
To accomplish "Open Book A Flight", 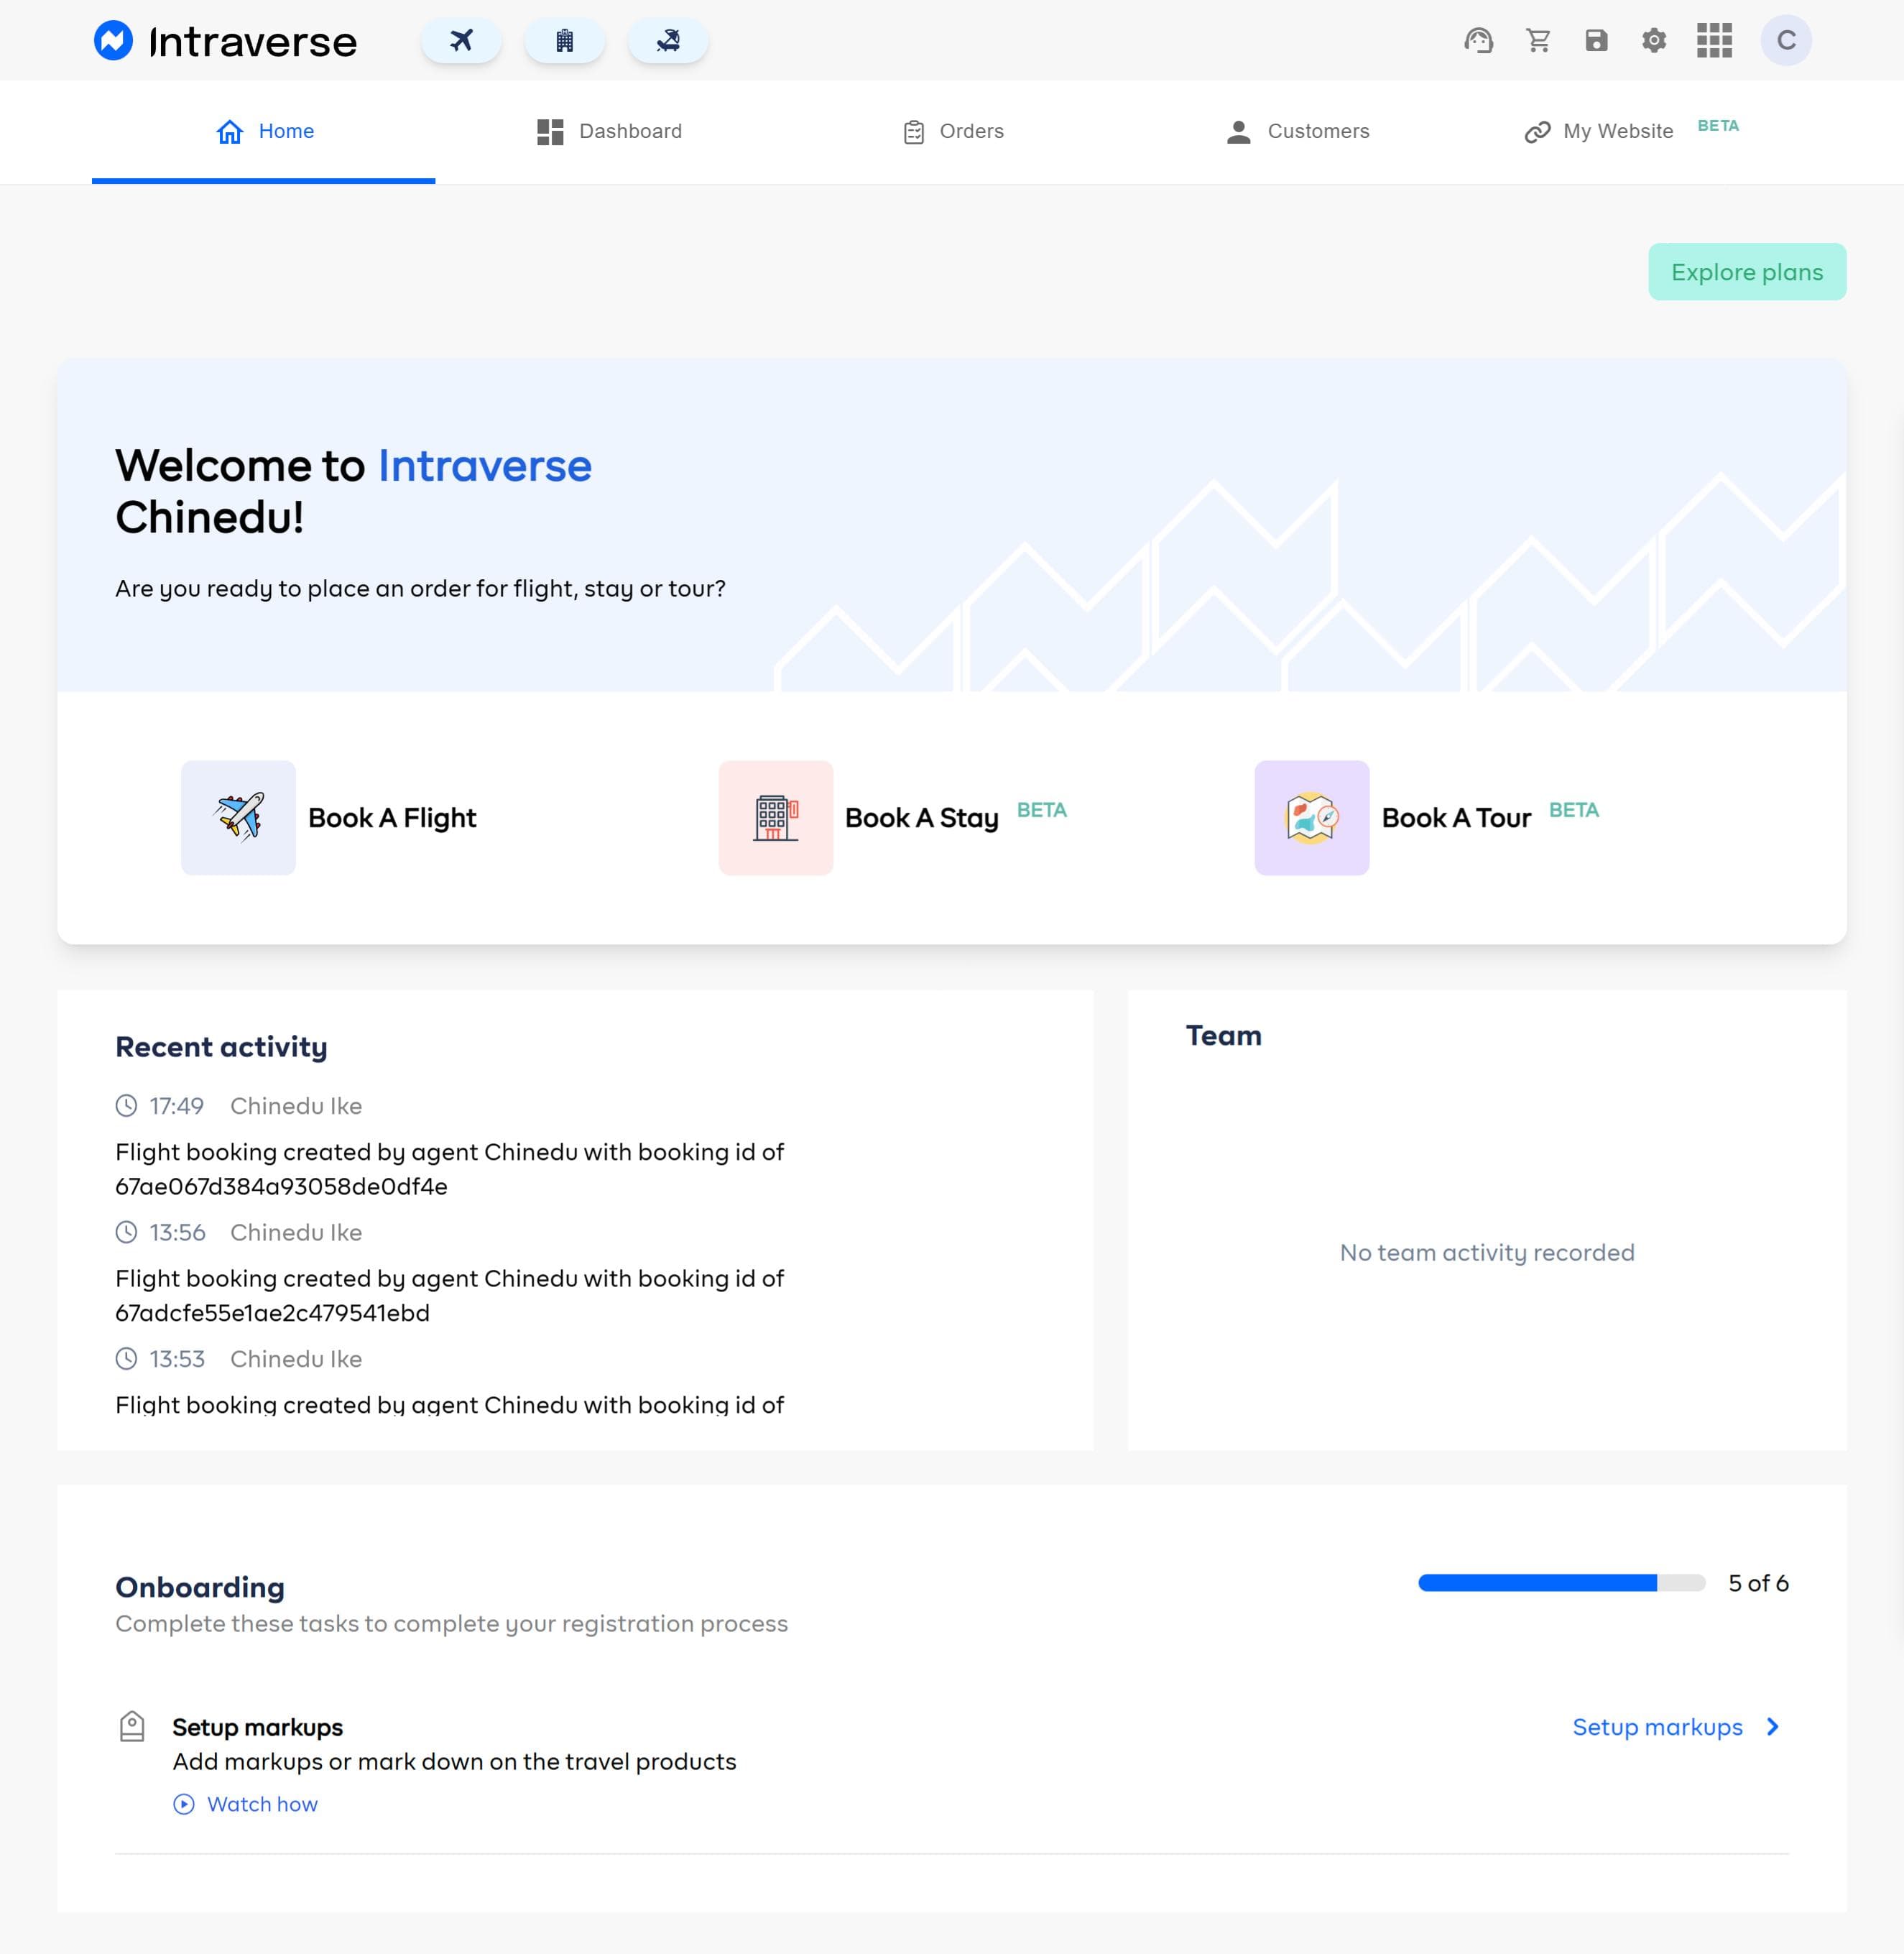I will click(392, 818).
